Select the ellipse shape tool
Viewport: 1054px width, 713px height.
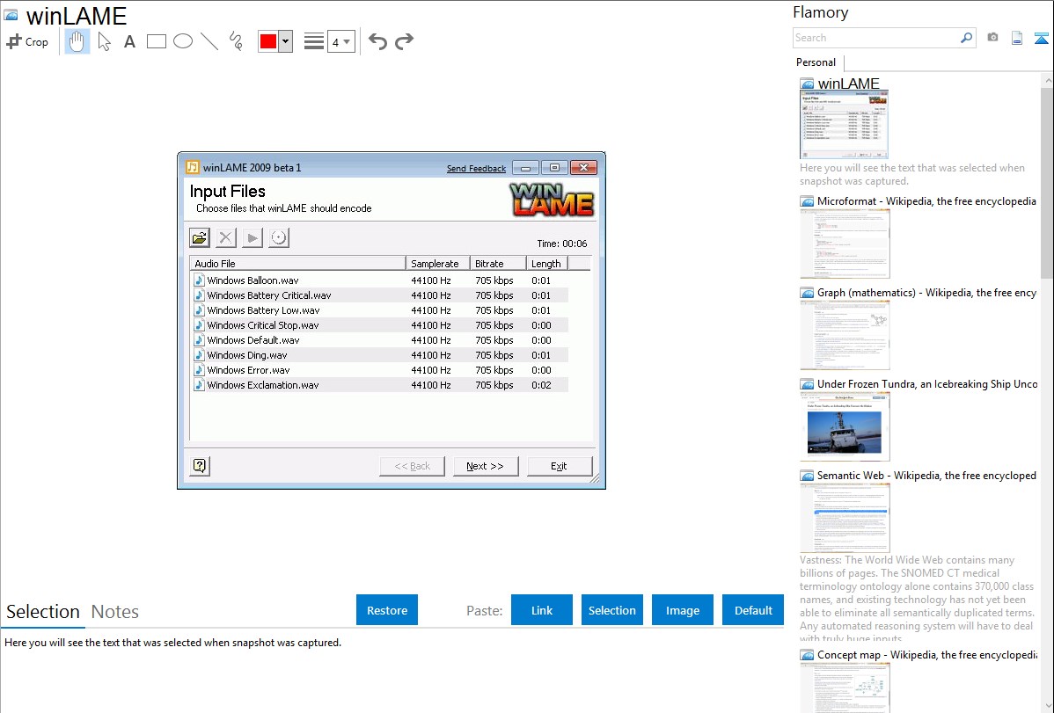pos(183,41)
